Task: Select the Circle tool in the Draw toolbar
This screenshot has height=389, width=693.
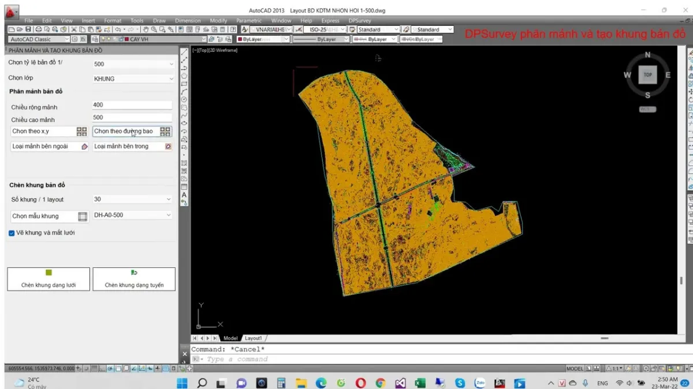Action: 184,99
